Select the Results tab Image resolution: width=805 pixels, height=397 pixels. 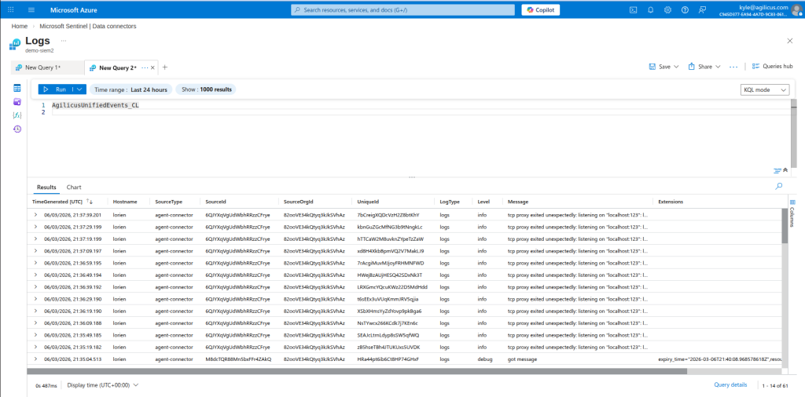point(46,187)
